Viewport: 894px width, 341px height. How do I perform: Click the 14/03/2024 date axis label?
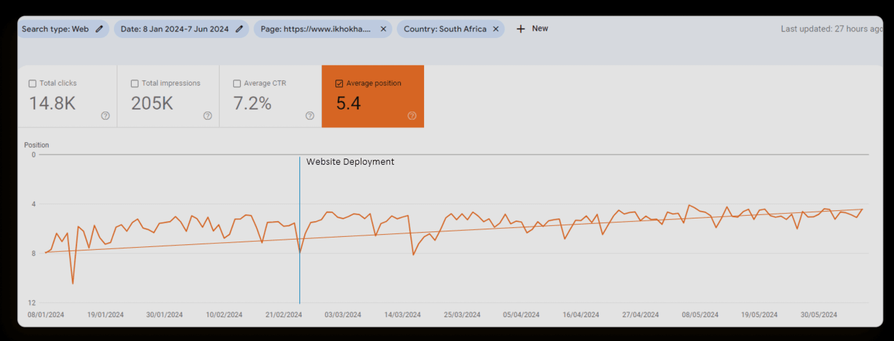pos(403,315)
